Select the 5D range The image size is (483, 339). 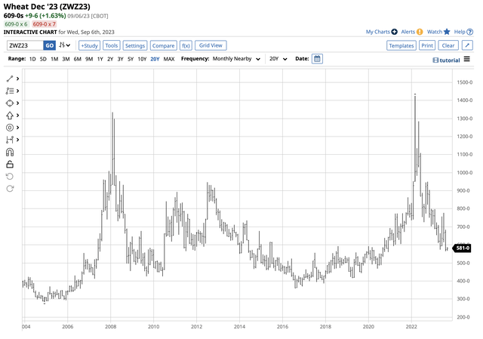[43, 59]
